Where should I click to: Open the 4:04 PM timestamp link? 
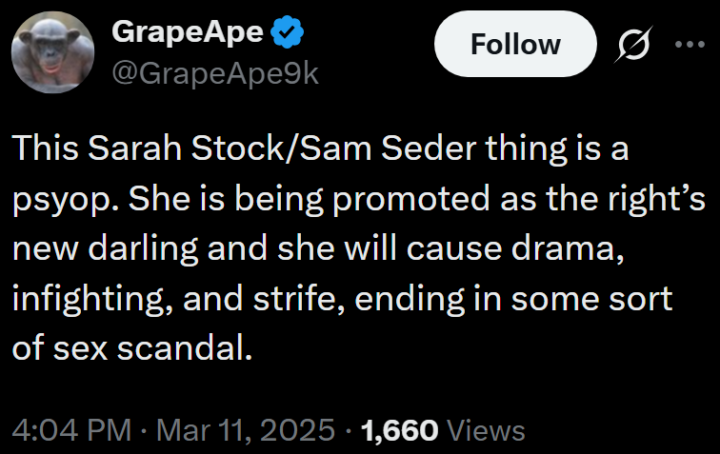point(71,430)
